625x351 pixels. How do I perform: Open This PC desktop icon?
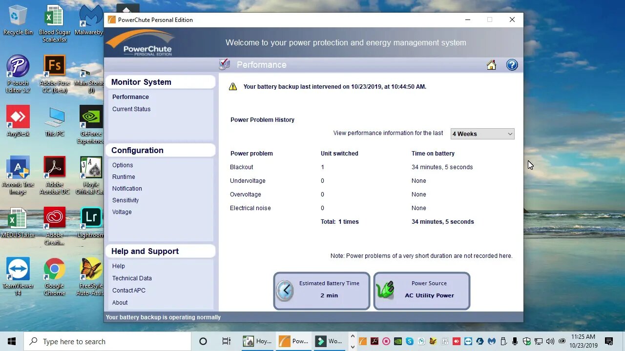click(x=54, y=121)
